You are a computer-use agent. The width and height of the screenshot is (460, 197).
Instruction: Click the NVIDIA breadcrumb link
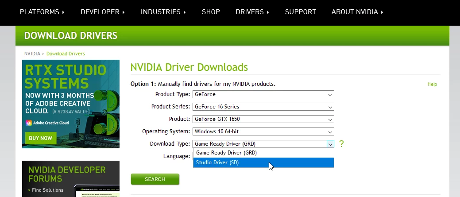[32, 54]
